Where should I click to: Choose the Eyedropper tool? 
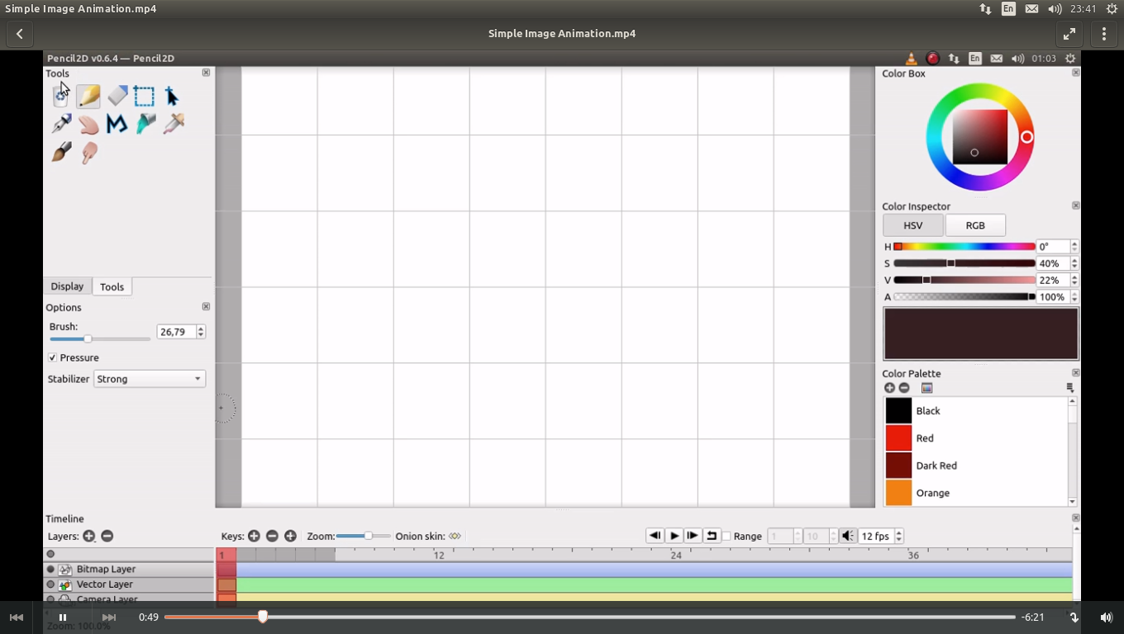pyautogui.click(x=171, y=124)
